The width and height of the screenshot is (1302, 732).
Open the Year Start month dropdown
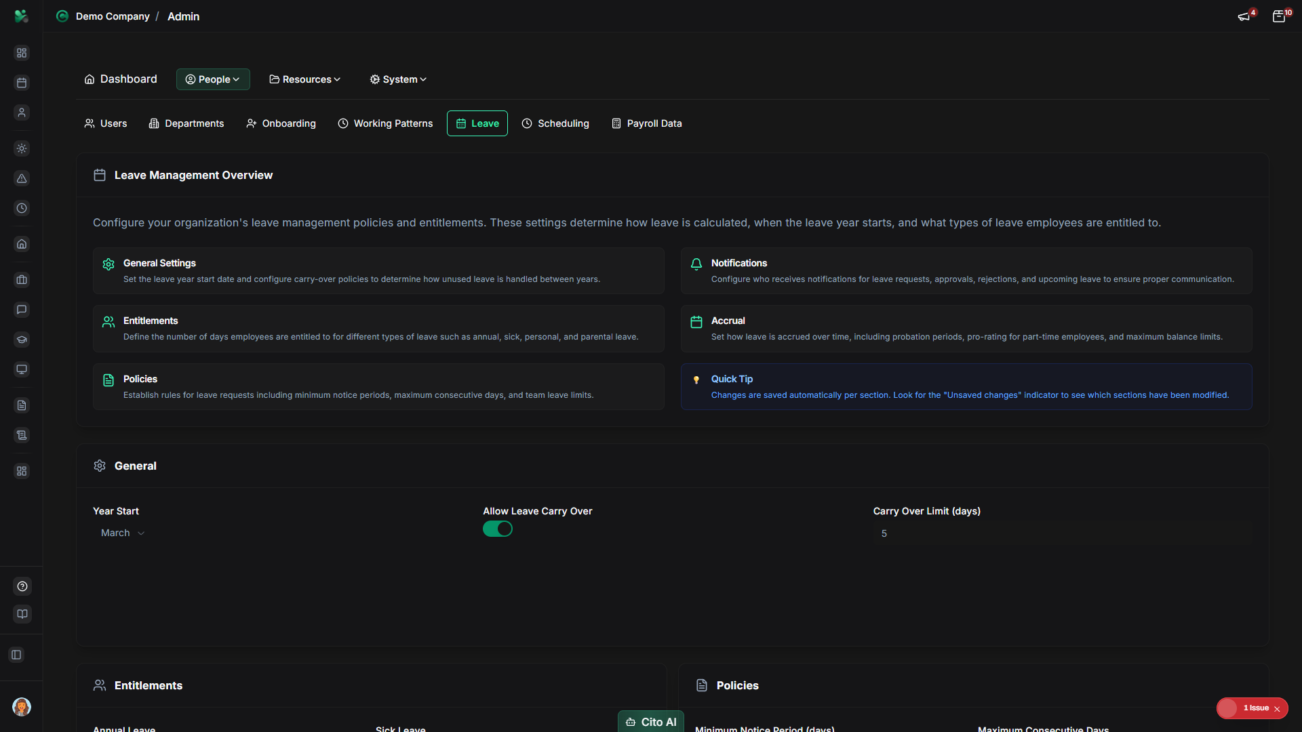pos(122,533)
